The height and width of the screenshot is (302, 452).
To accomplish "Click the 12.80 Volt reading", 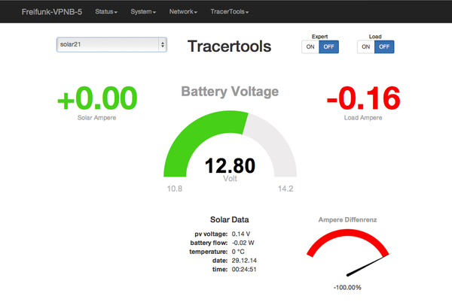I will [230, 165].
